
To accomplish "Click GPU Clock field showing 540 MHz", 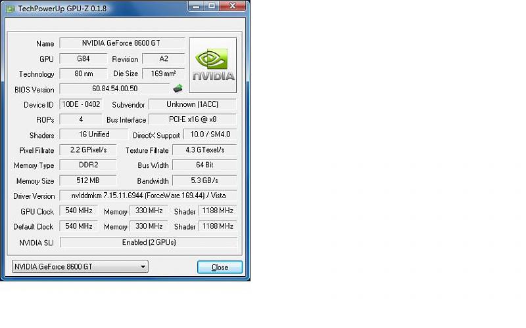I will tap(78, 211).
